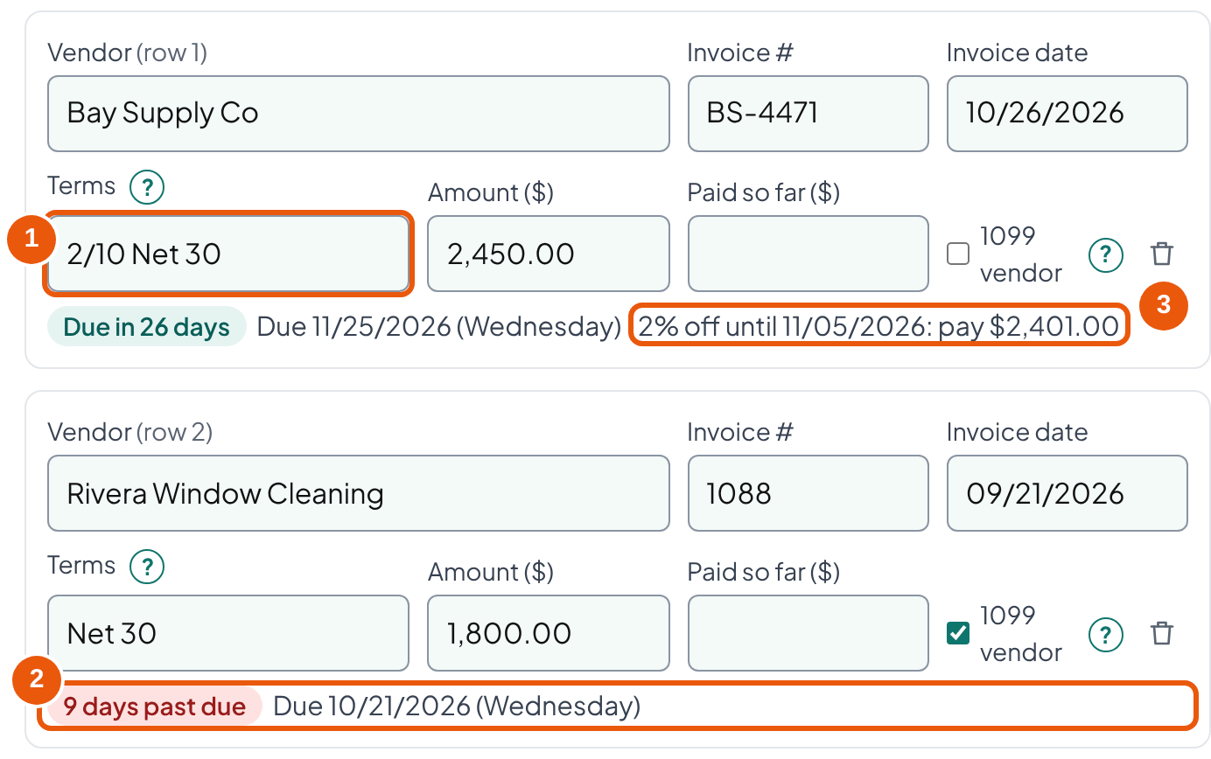Change the invoice date 10/26/2026
The width and height of the screenshot is (1211, 759).
(x=1067, y=114)
